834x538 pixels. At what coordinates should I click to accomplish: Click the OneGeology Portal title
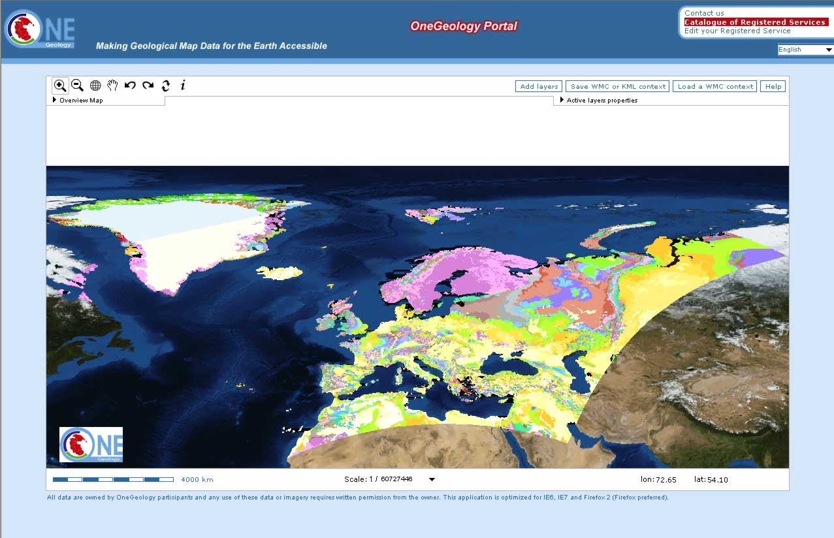pyautogui.click(x=464, y=26)
